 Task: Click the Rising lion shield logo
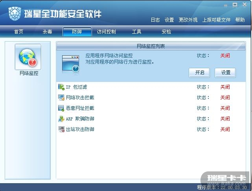(15, 14)
